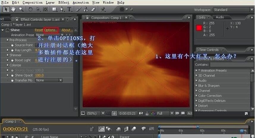255x138 pixels.
Task: Click the Motion Blur timeline icon
Action: 134,129
